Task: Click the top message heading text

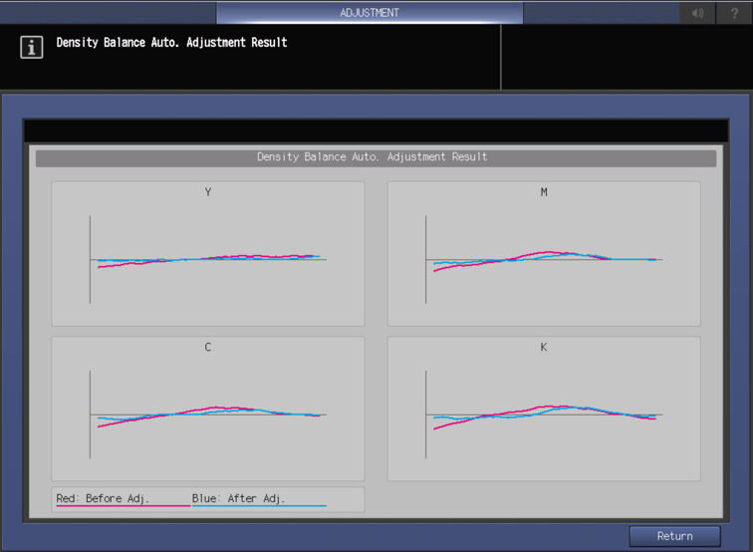Action: 171,43
